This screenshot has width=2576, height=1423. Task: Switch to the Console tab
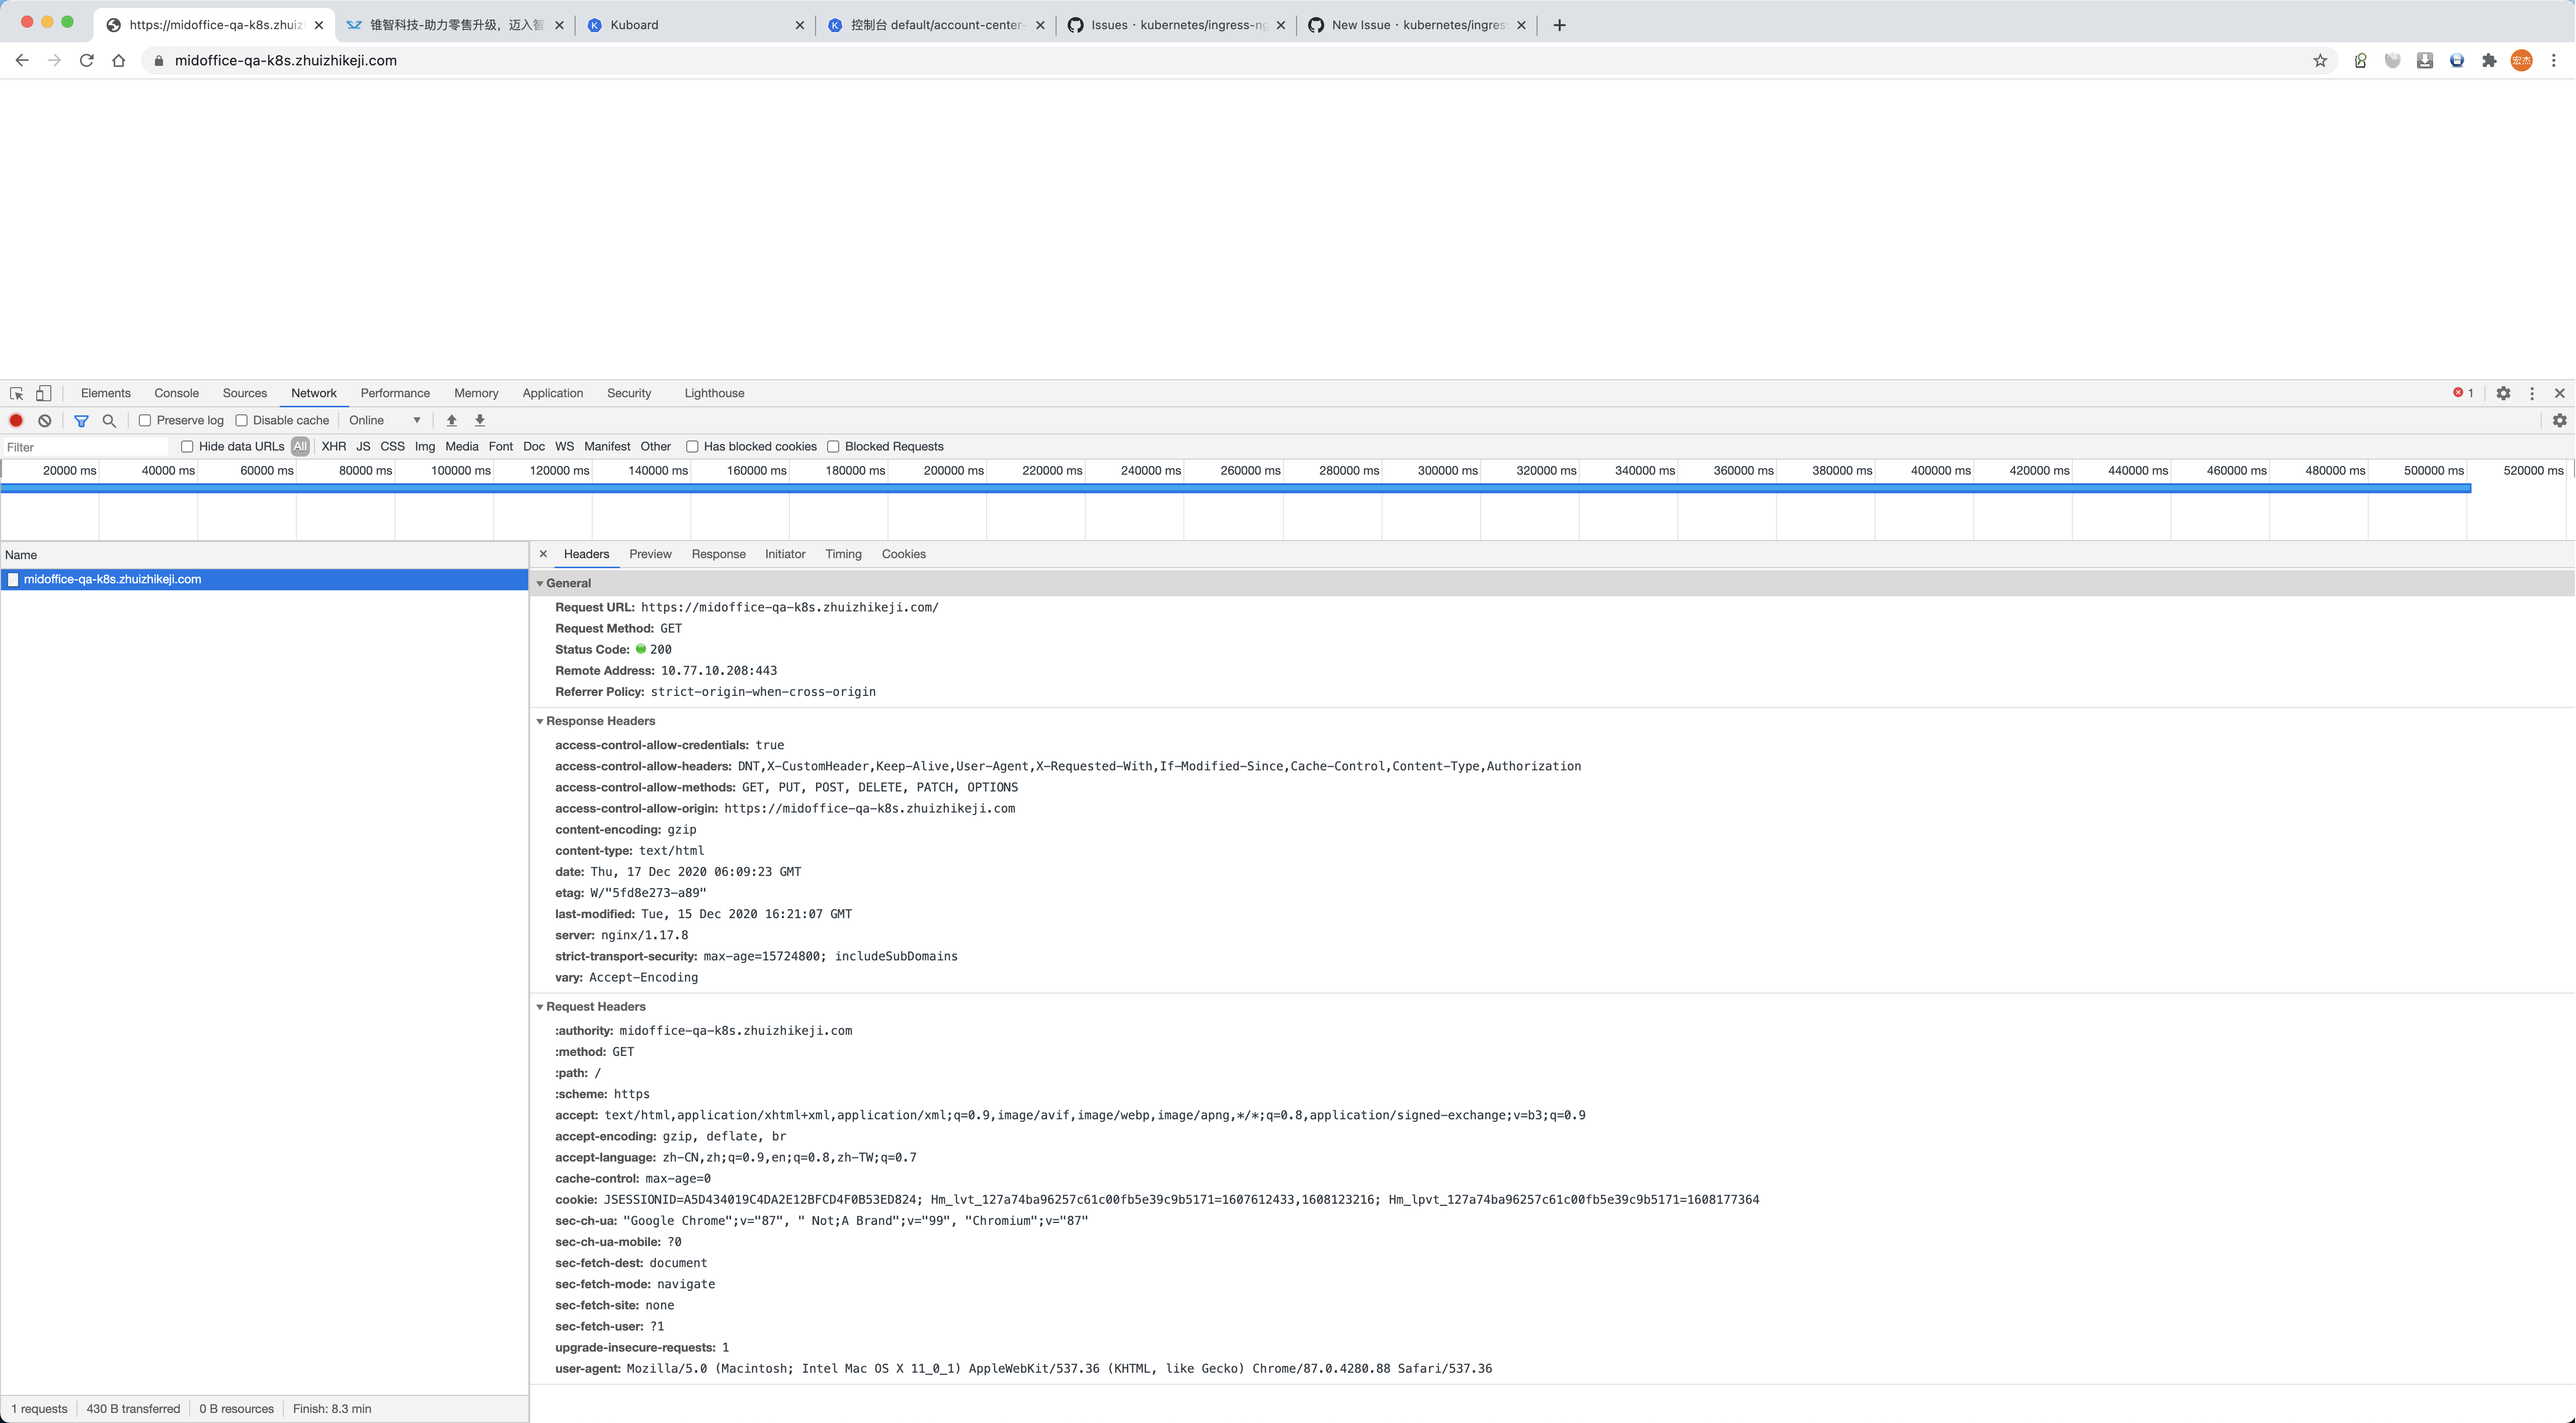(176, 393)
